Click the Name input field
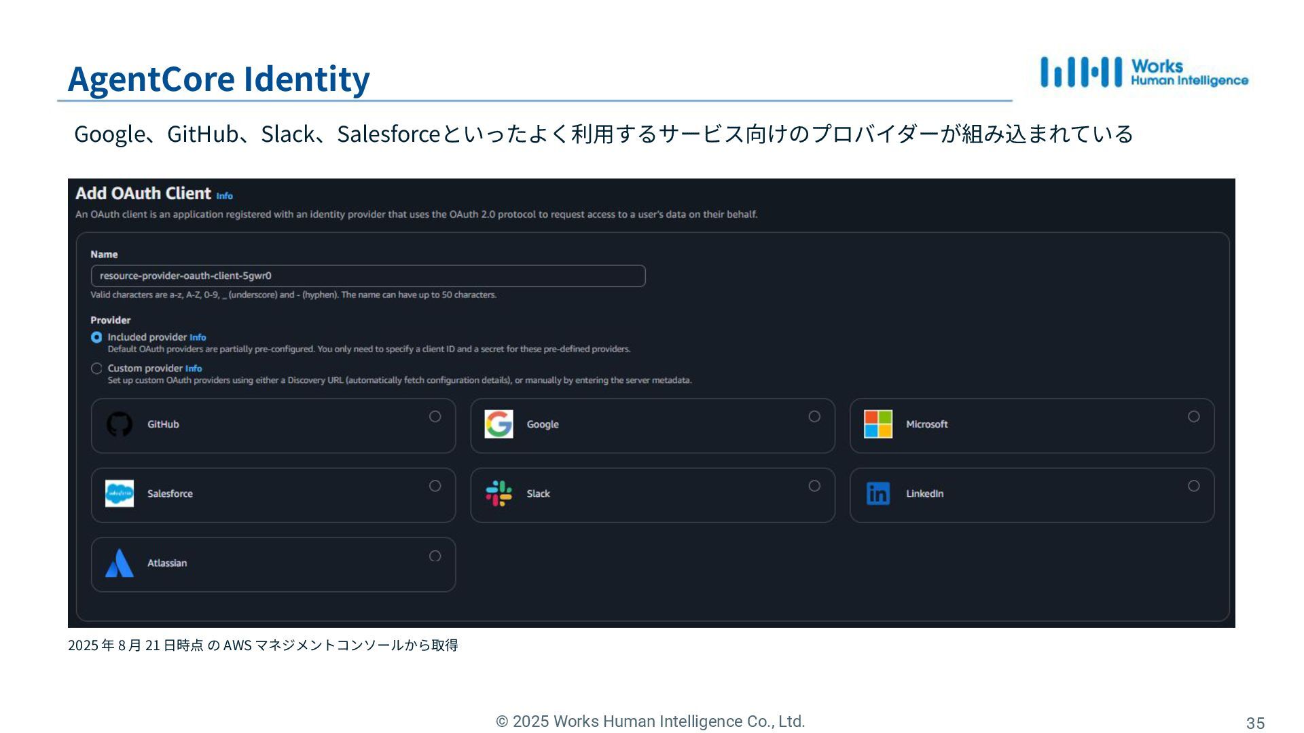The image size is (1304, 733). point(368,276)
